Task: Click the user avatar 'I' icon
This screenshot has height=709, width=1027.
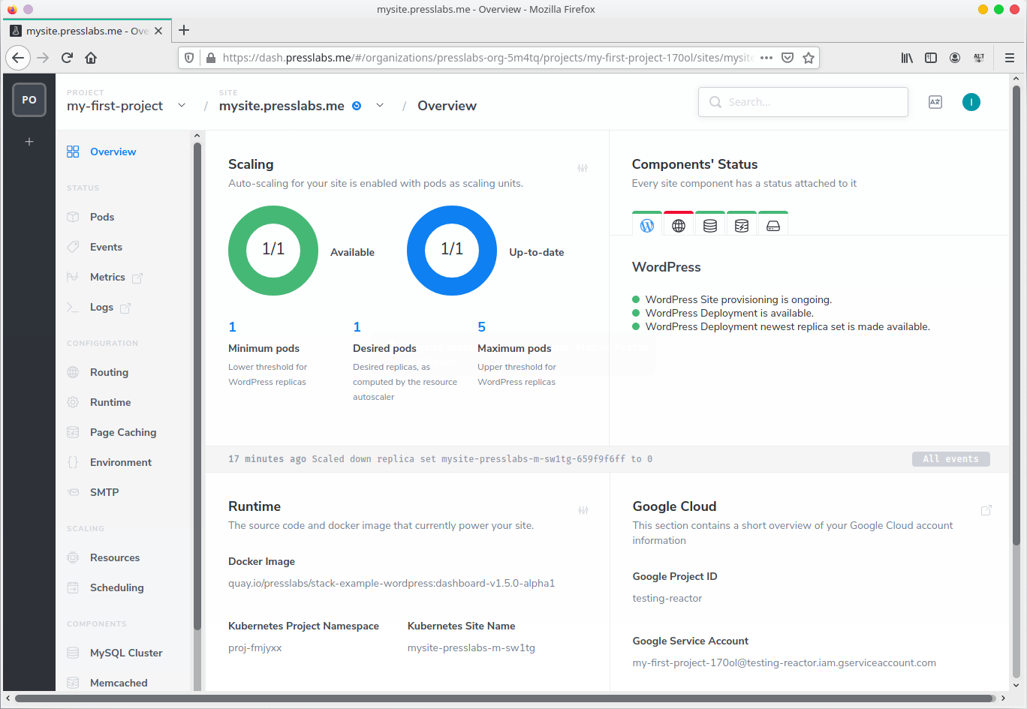Action: click(971, 102)
